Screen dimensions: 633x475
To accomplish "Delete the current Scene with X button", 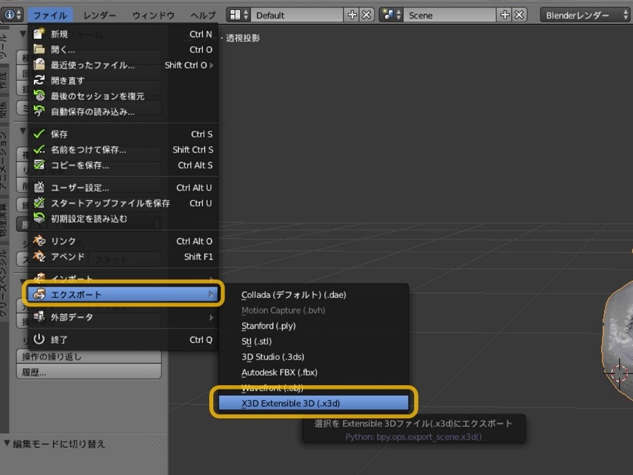I will click(x=519, y=14).
